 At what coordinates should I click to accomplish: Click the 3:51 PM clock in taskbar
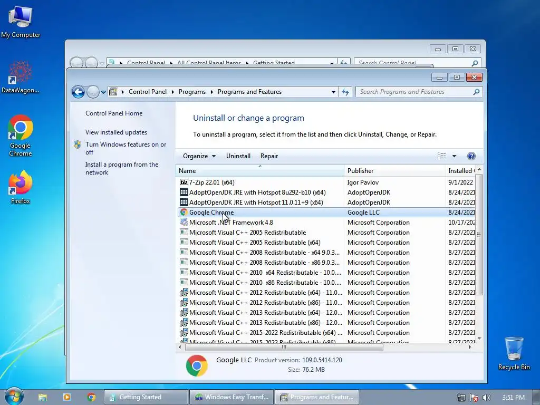tap(513, 398)
